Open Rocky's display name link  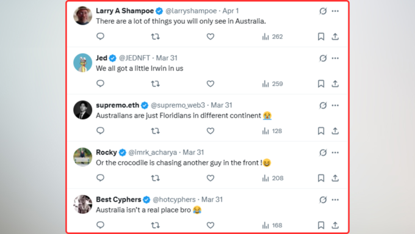(x=106, y=152)
